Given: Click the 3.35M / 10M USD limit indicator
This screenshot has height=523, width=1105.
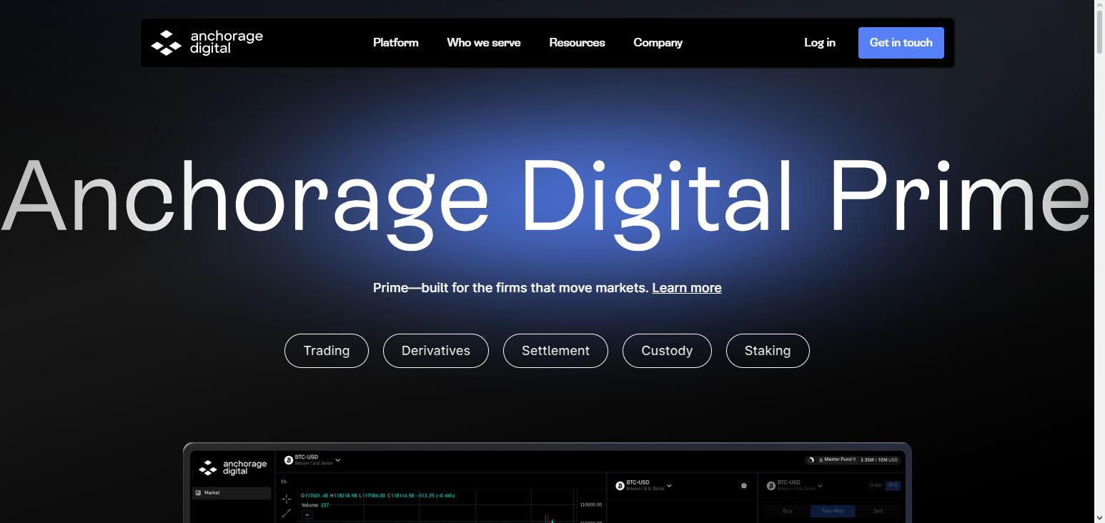Looking at the screenshot, I should (879, 460).
